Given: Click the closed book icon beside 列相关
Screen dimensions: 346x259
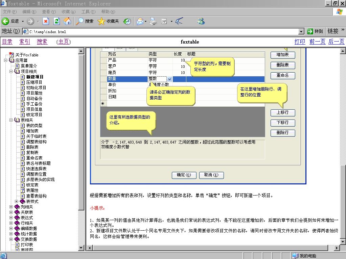Looking at the screenshot, I should click(x=17, y=207).
